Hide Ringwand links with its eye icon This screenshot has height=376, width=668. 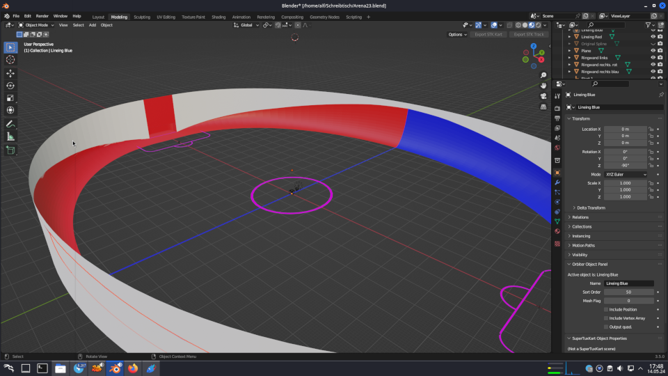point(653,57)
